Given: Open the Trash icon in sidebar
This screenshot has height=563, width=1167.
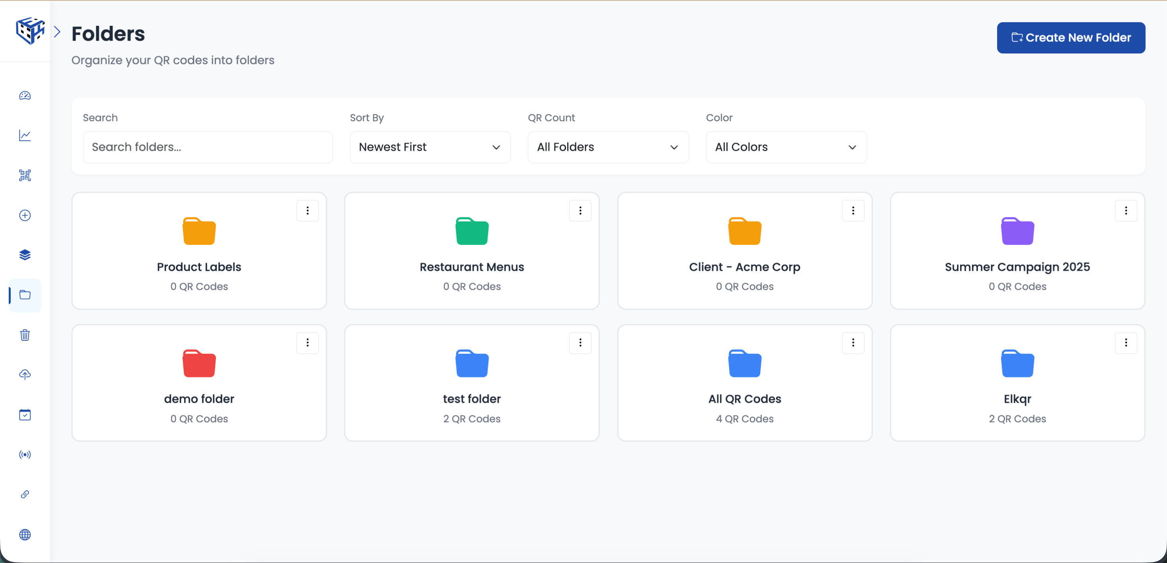Looking at the screenshot, I should [x=25, y=335].
